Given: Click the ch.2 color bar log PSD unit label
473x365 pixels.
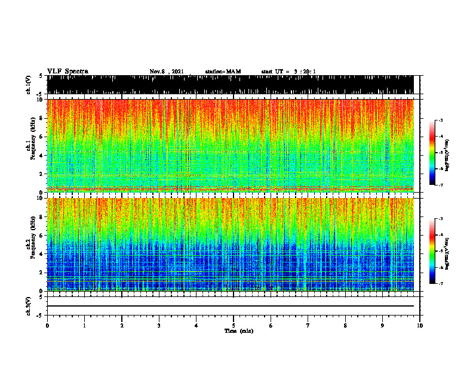Looking at the screenshot, I should [447, 254].
